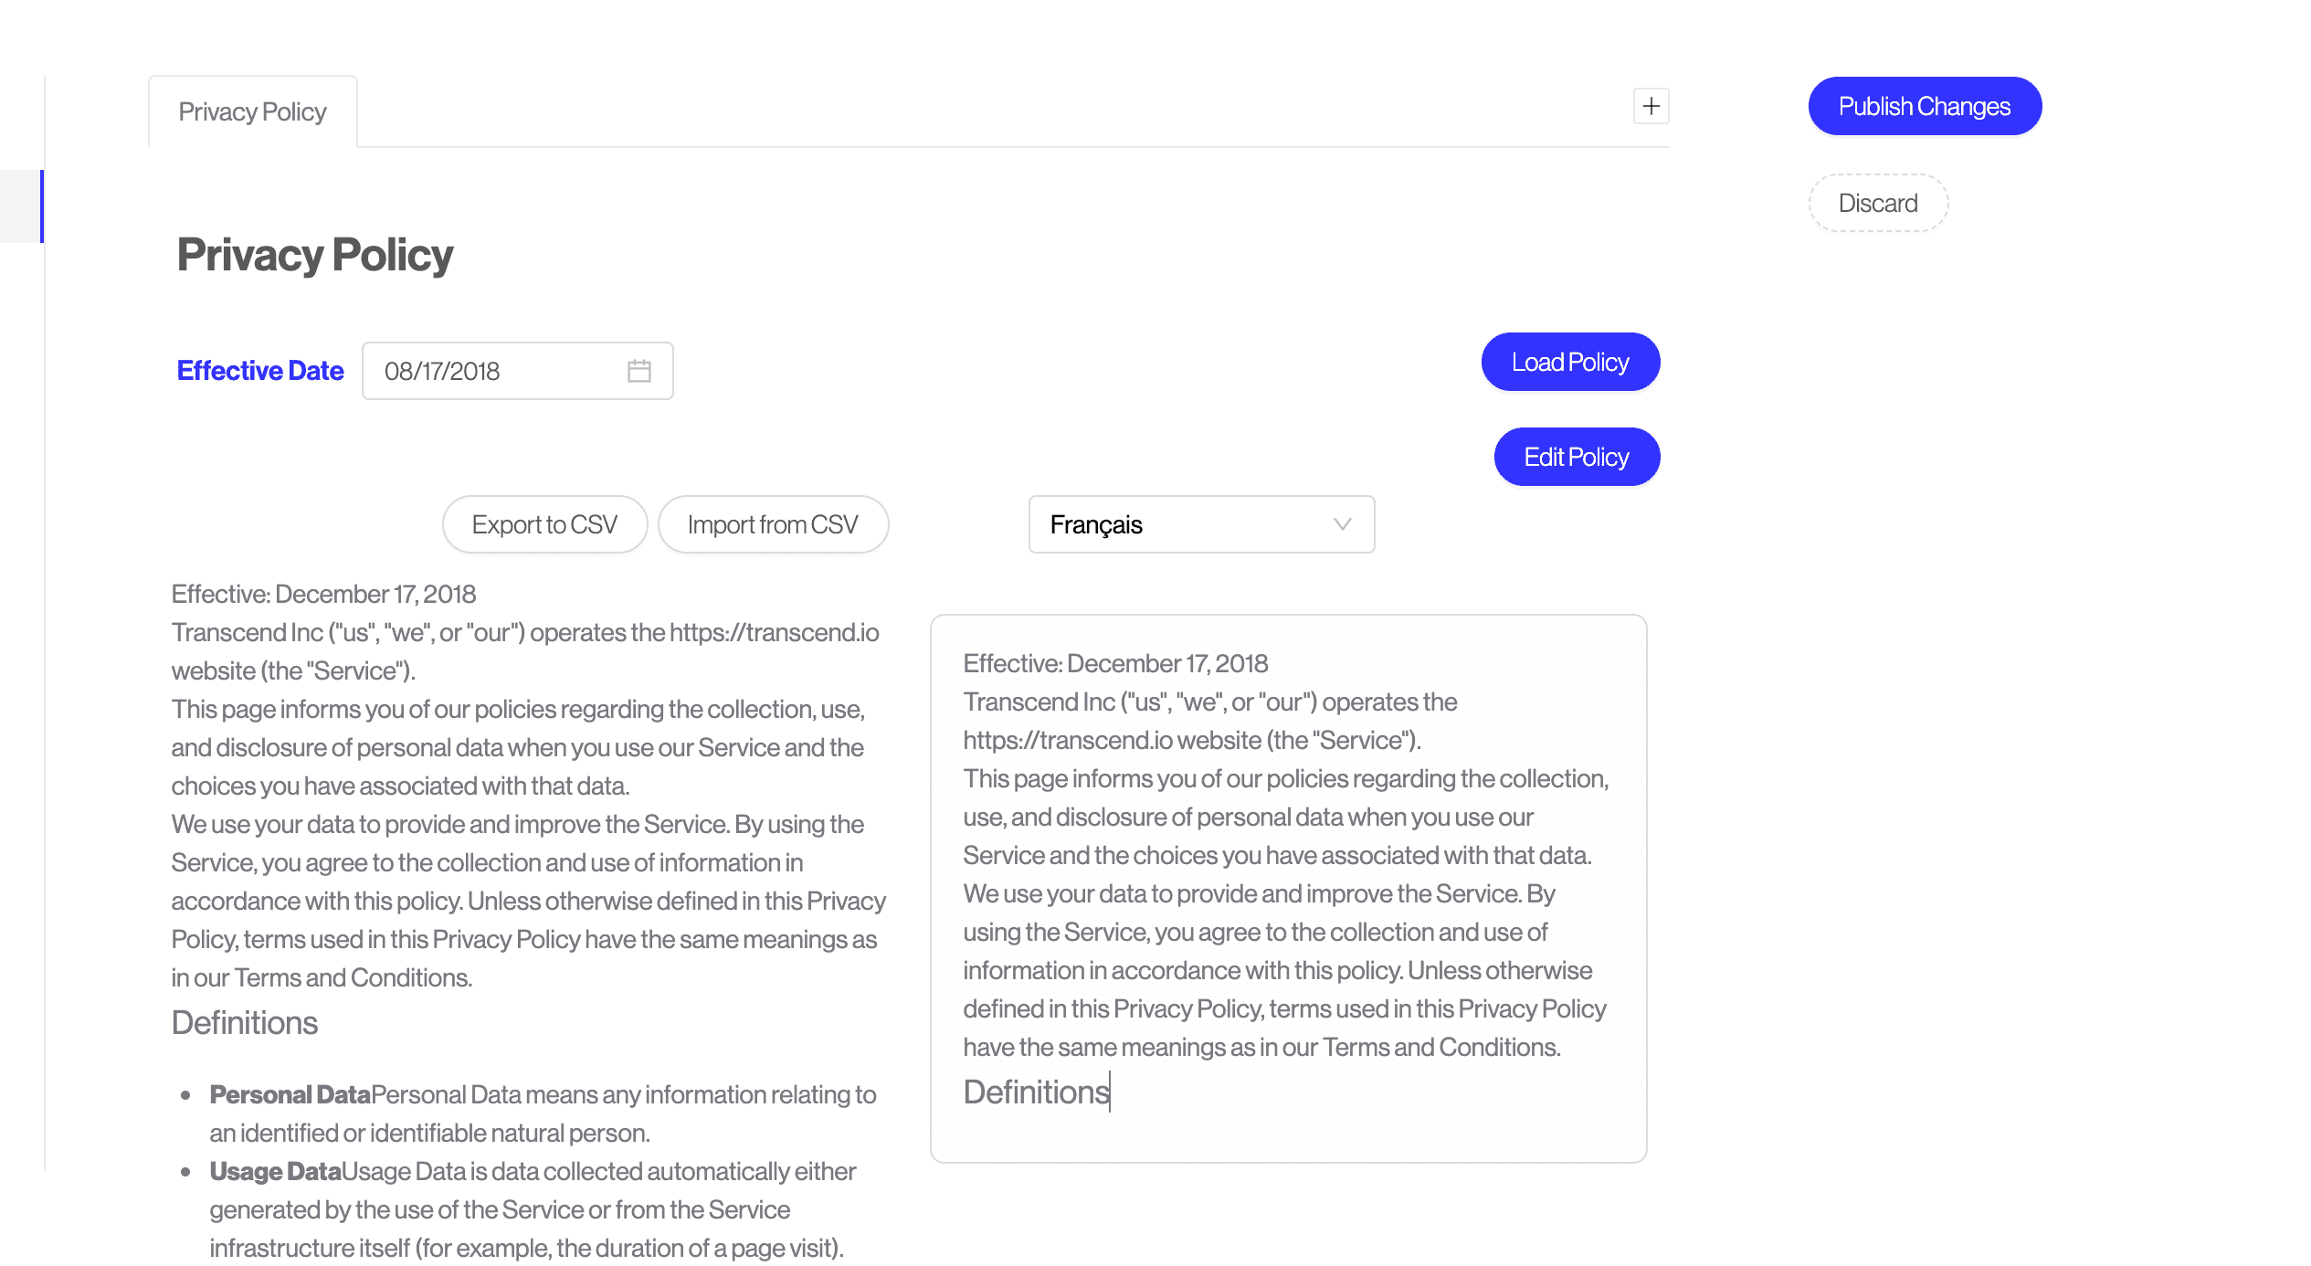
Task: Click the Effective Date label
Action: [259, 371]
